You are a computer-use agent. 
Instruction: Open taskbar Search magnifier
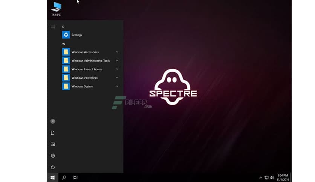(x=64, y=177)
